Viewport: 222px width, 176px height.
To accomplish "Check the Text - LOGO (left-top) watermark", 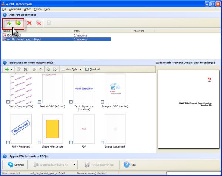I will click(39, 102).
